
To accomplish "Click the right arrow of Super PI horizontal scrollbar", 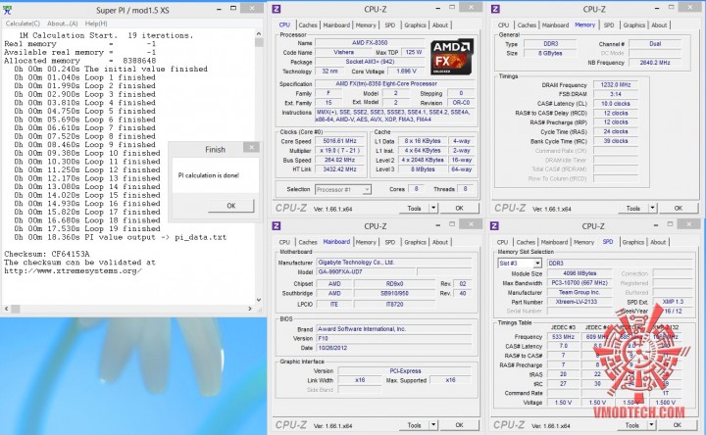I will [250, 309].
